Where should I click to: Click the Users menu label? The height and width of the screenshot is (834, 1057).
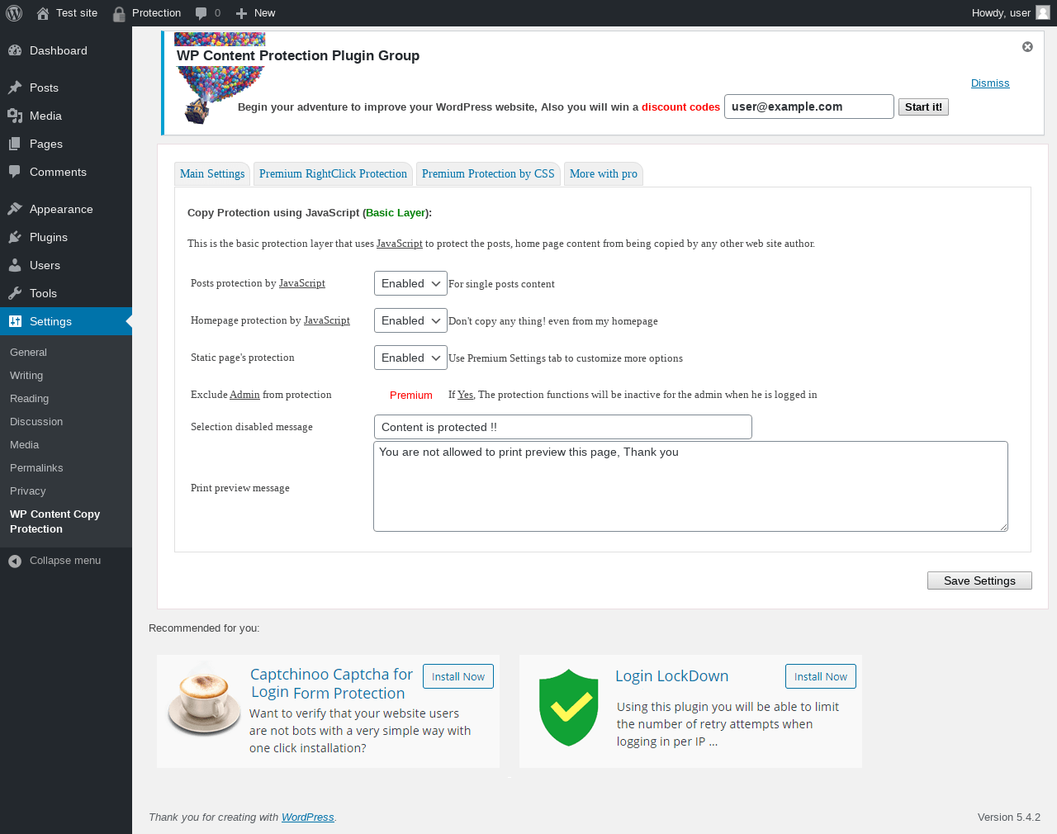pyautogui.click(x=45, y=265)
